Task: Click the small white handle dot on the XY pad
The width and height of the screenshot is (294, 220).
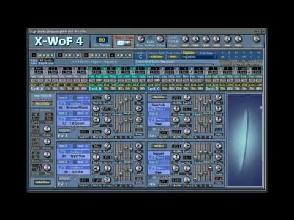Action: pyautogui.click(x=261, y=107)
